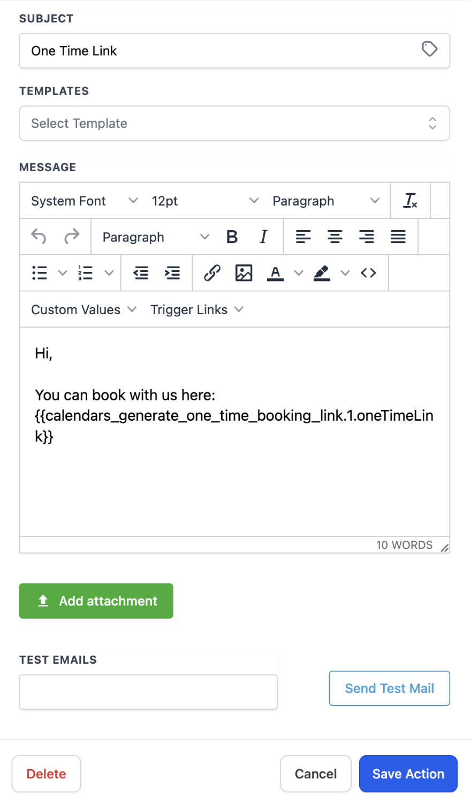The image size is (471, 805).
Task: Apply italic formatting with the I icon
Action: 263,237
